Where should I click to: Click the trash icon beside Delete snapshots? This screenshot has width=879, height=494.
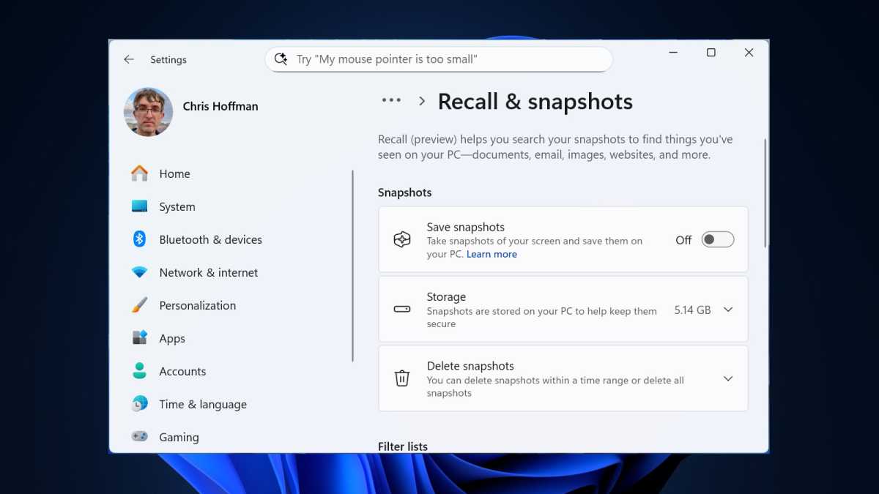tap(402, 378)
